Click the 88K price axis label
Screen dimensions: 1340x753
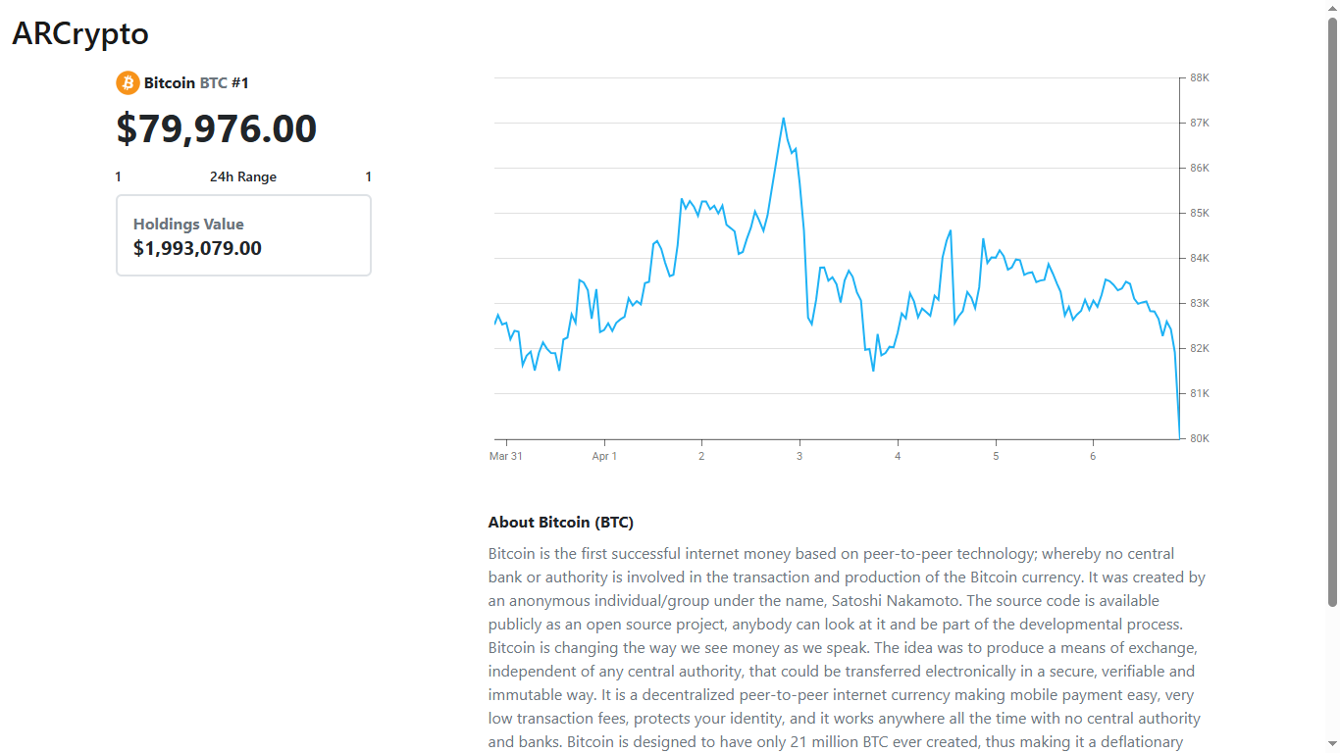1200,78
